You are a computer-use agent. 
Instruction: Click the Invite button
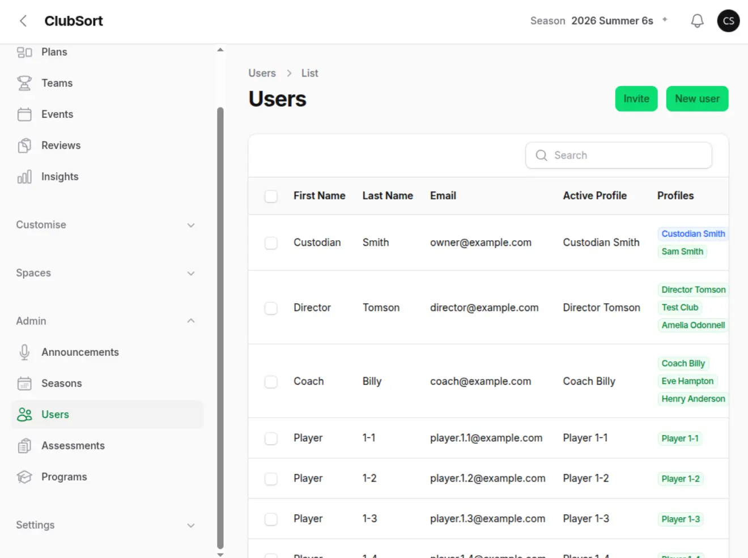(636, 99)
